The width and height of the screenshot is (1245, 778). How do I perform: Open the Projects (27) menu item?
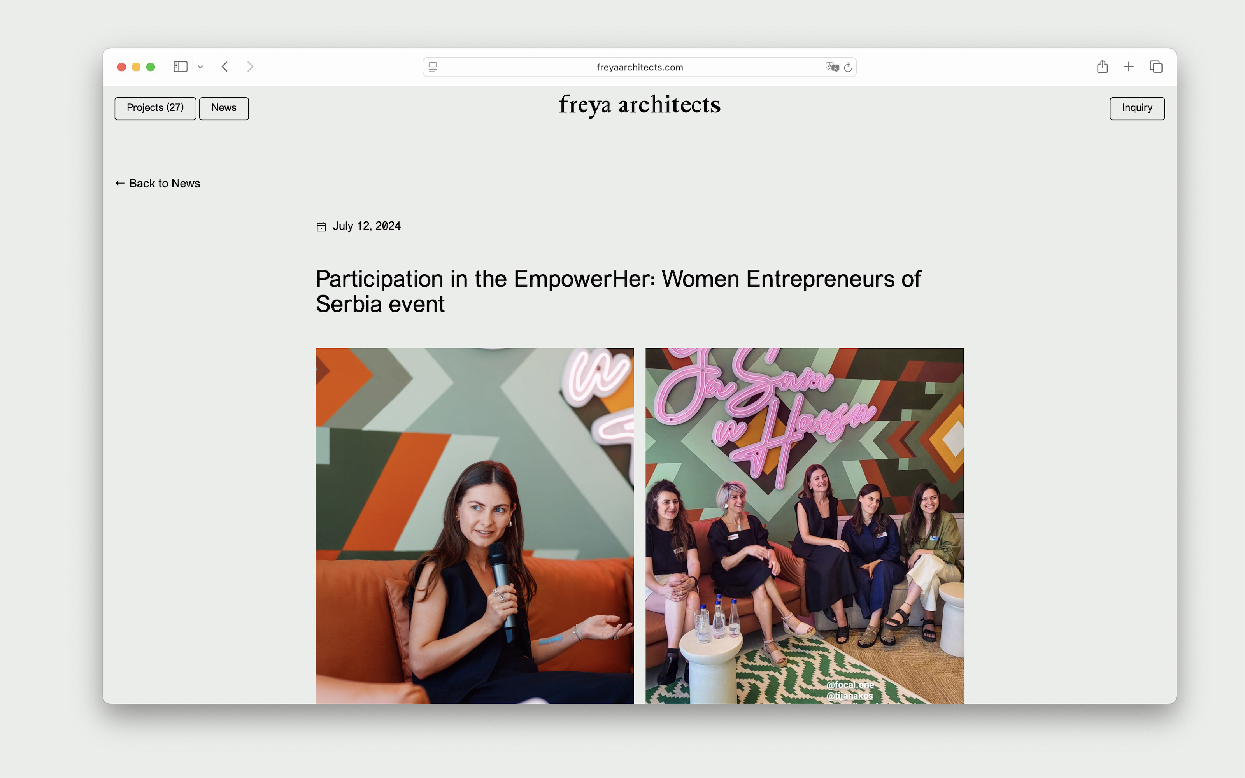point(155,108)
